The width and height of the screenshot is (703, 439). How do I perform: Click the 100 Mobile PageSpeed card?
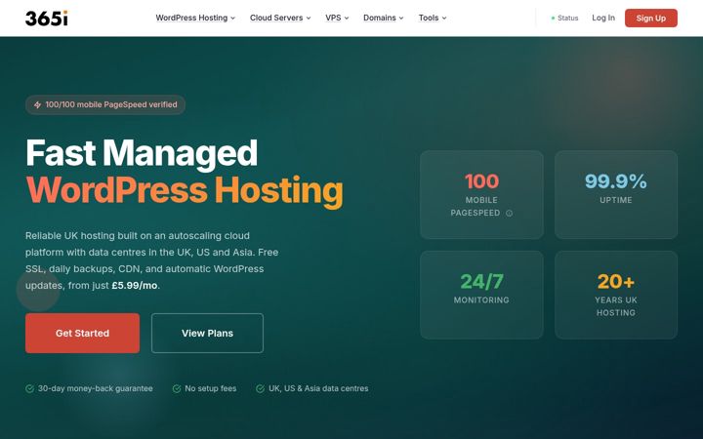pos(481,194)
